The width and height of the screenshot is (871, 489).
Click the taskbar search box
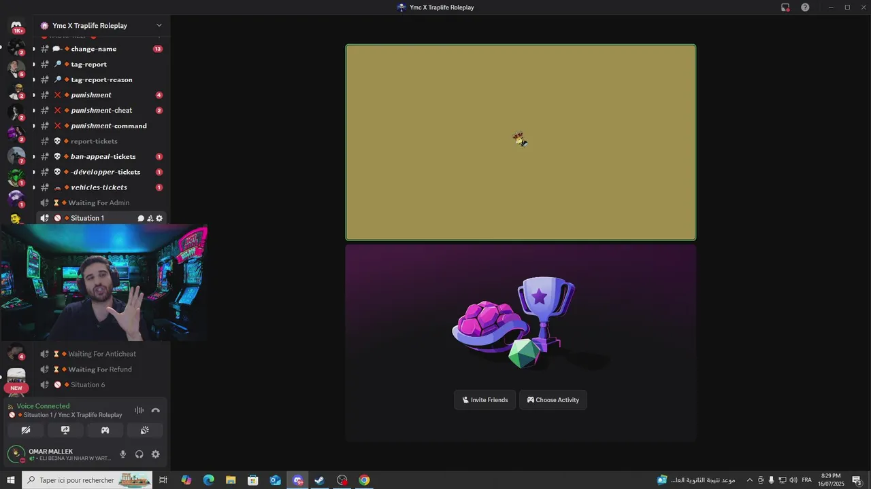(x=87, y=480)
